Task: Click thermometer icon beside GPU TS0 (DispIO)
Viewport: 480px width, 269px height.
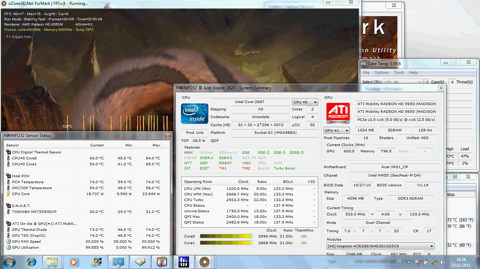Action: pos(8,236)
